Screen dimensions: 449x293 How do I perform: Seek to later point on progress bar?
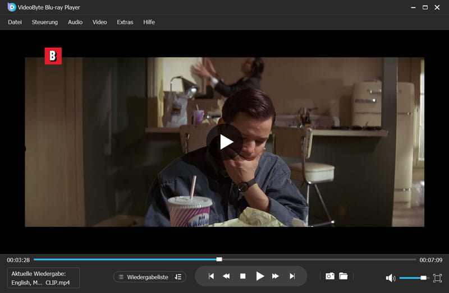coord(319,259)
